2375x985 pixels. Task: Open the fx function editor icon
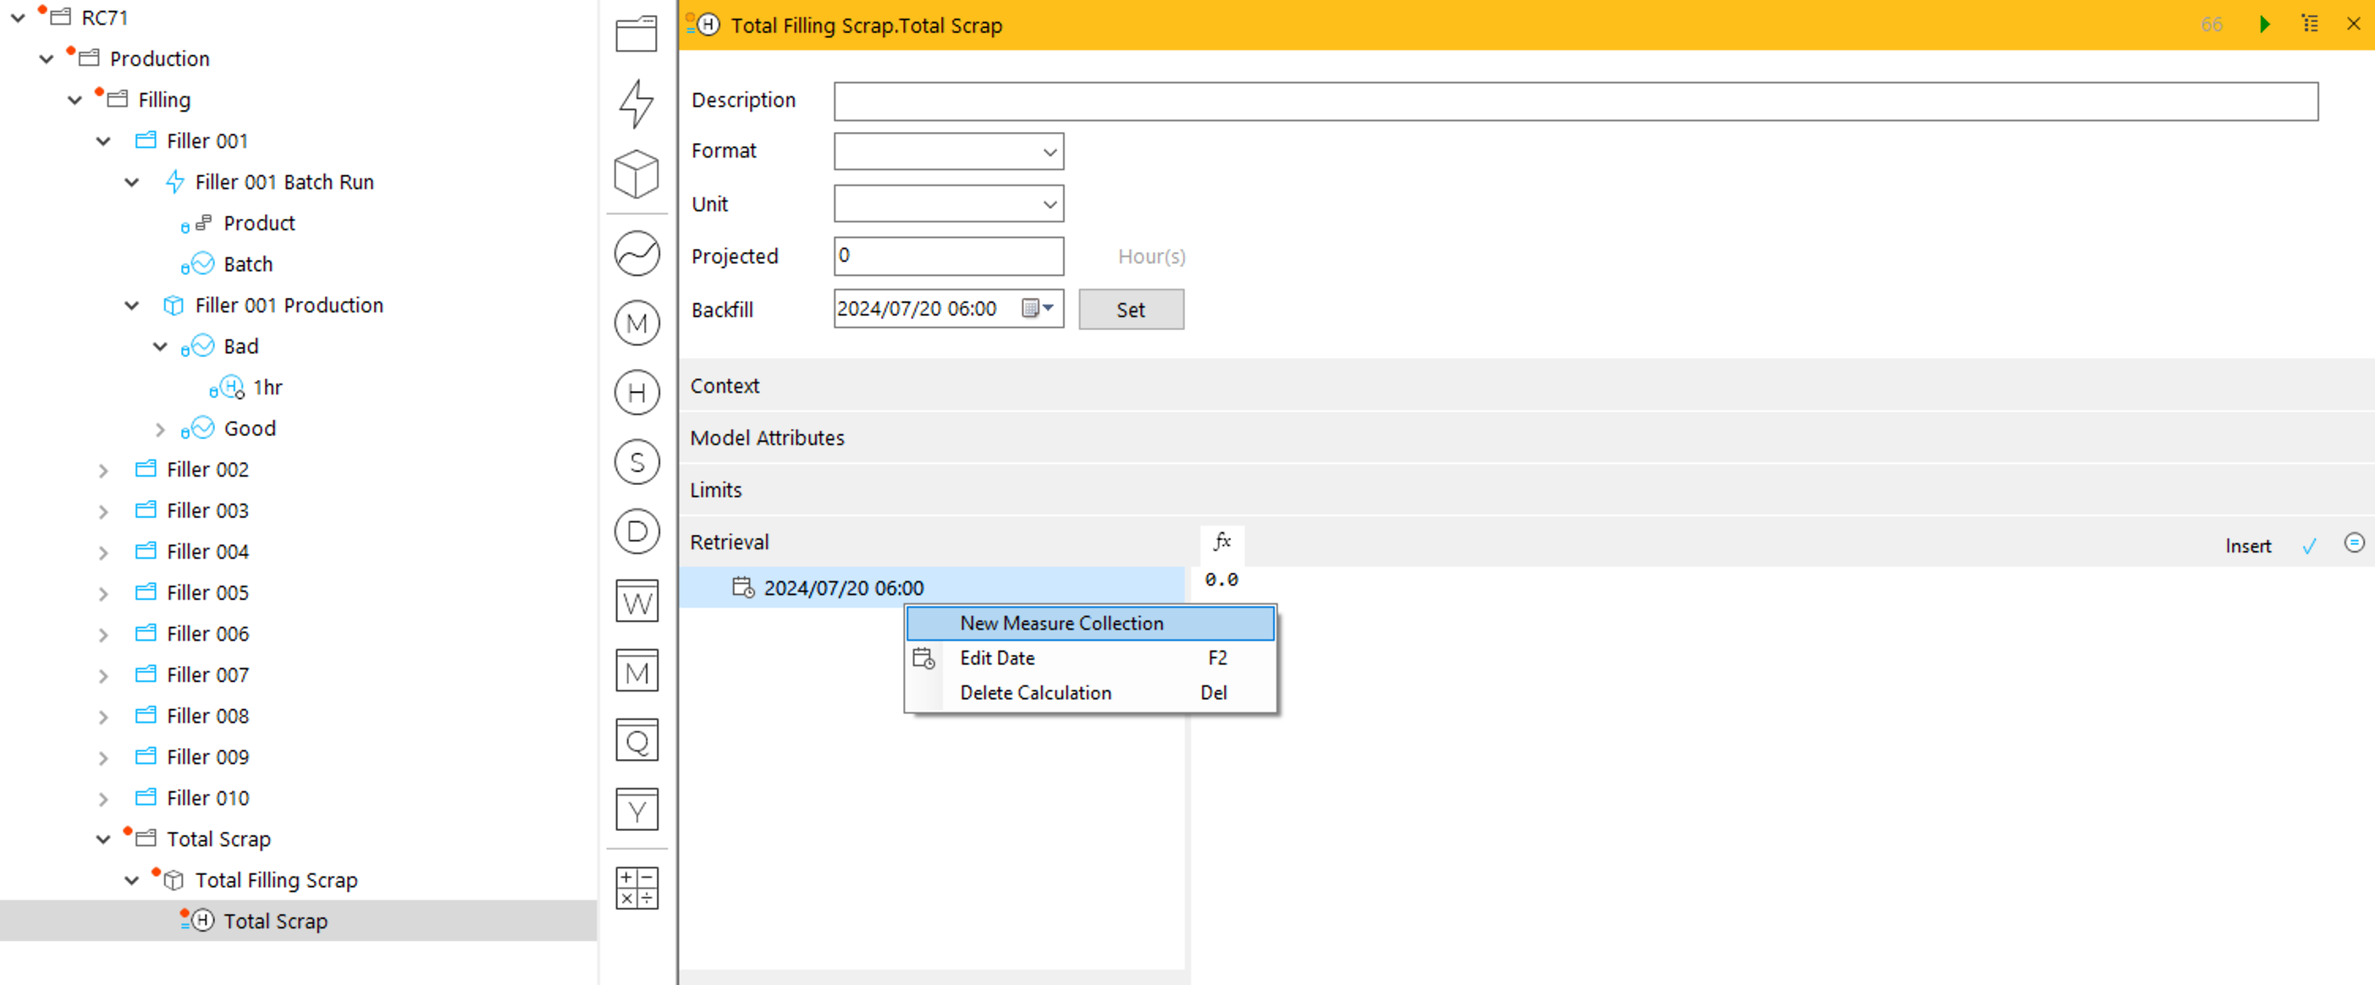(x=1221, y=542)
